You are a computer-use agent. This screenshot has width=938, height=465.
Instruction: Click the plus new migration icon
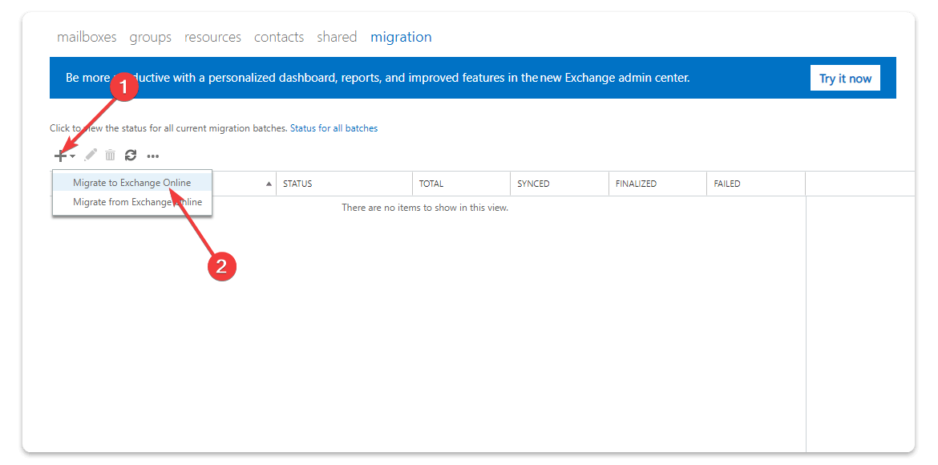(x=60, y=156)
